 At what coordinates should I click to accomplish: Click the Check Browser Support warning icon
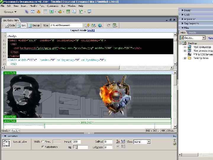point(87,25)
